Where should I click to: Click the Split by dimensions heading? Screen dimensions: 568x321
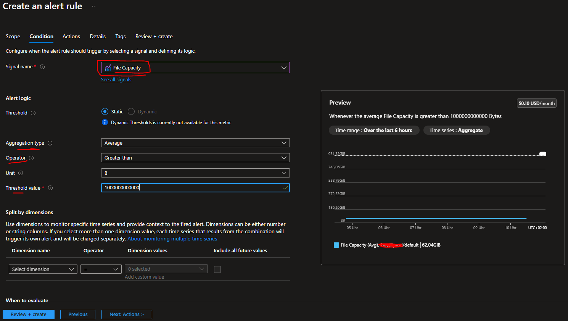pyautogui.click(x=29, y=212)
